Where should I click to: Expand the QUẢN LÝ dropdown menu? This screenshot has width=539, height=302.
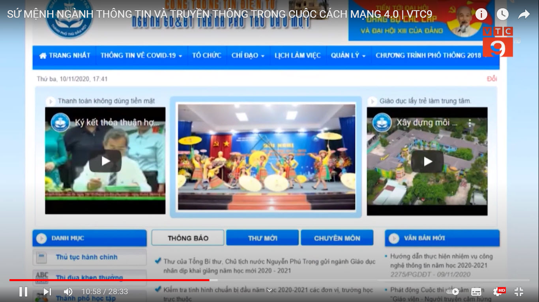[348, 56]
